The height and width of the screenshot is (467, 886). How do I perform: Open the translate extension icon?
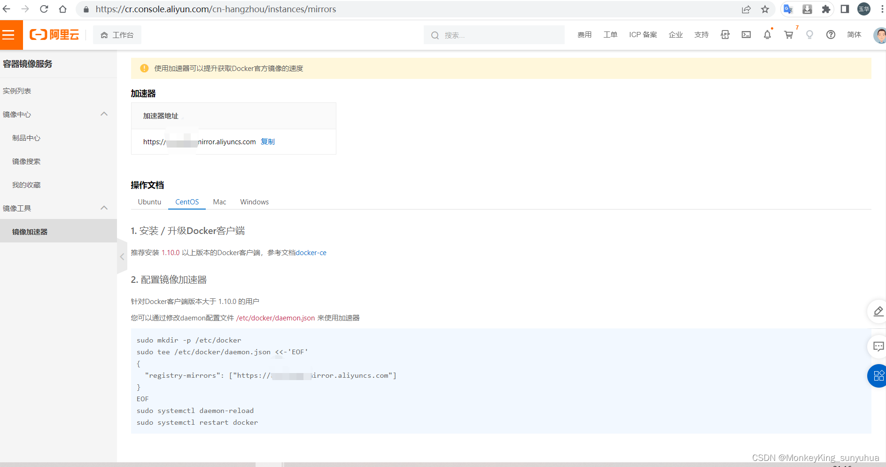coord(788,9)
